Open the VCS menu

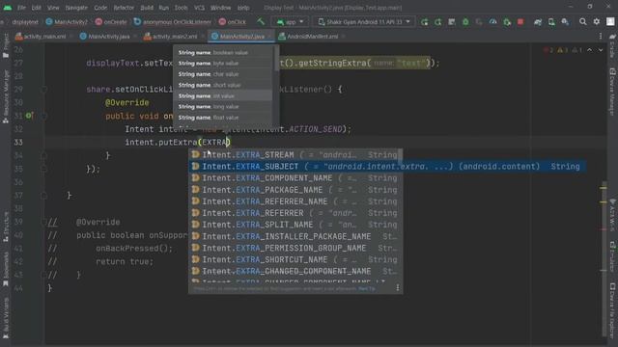click(x=199, y=8)
